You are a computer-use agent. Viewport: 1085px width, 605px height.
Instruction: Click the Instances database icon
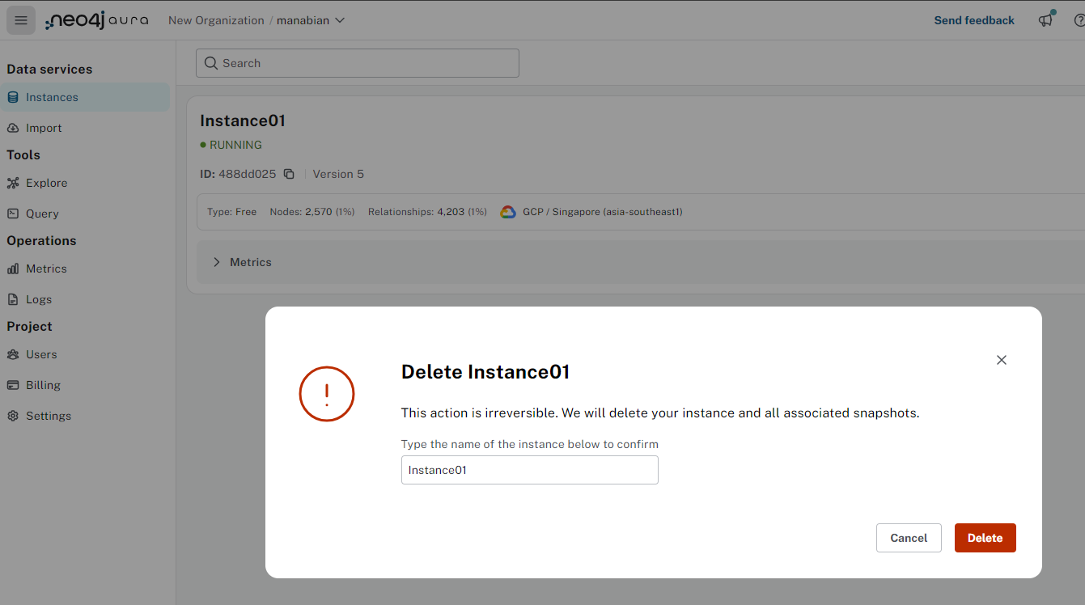pyautogui.click(x=13, y=97)
